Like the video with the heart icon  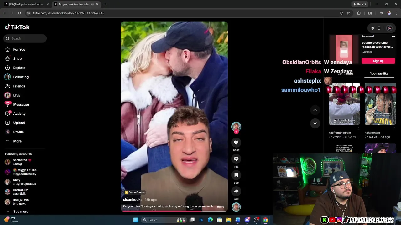[x=236, y=142]
